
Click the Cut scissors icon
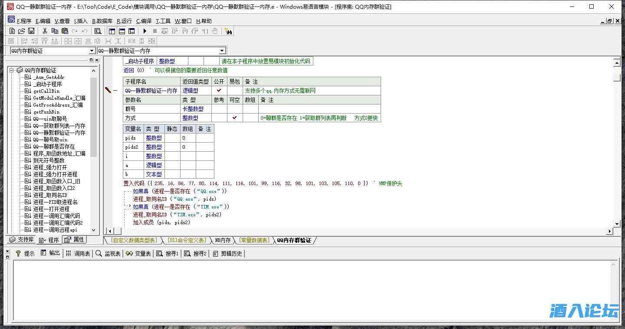[45, 31]
